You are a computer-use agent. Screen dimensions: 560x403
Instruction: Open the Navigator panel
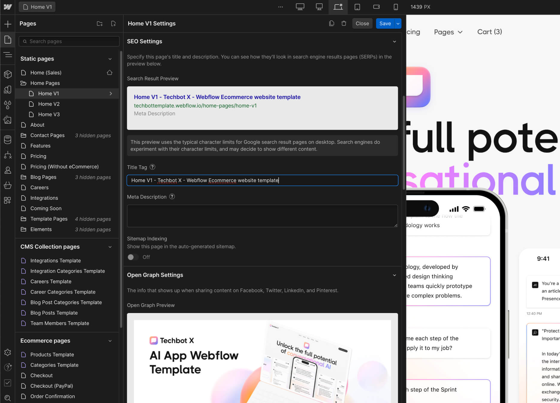click(x=7, y=55)
